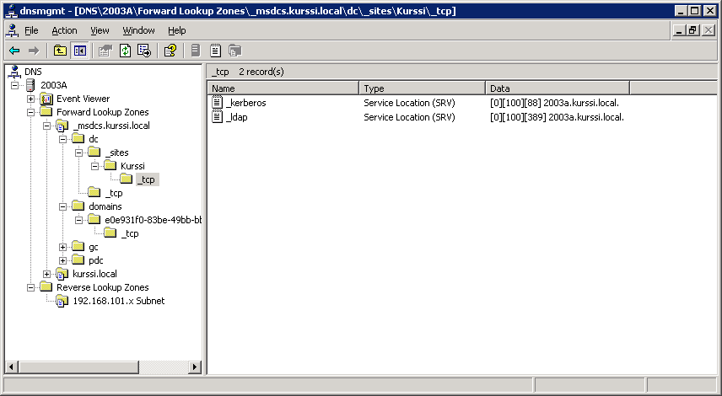Click the _ldap record icon
The width and height of the screenshot is (722, 396).
click(x=217, y=117)
